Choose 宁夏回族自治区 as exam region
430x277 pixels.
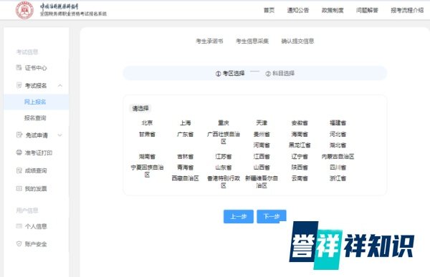coord(147,170)
